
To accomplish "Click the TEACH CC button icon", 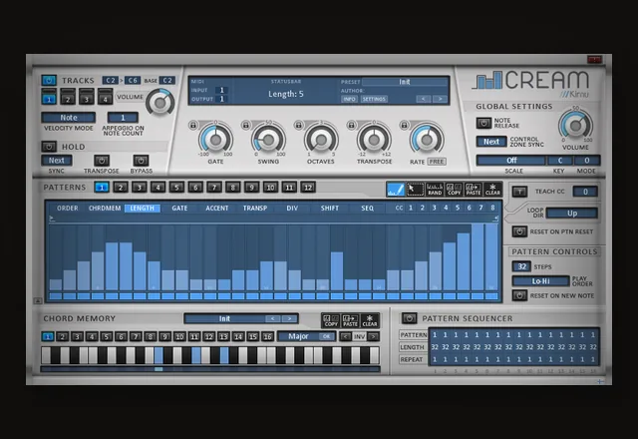I will point(519,192).
